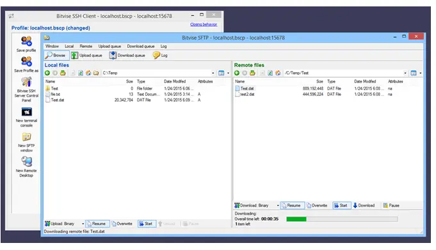
Task: Open New SFTP window icon
Action: [x=26, y=137]
